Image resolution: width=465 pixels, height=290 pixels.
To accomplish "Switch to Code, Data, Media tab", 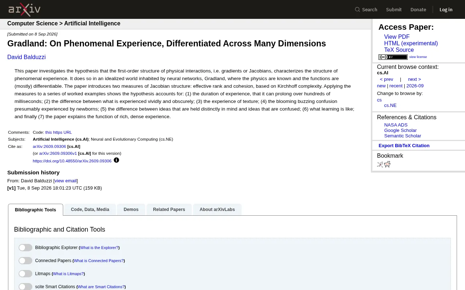I will [x=90, y=210].
